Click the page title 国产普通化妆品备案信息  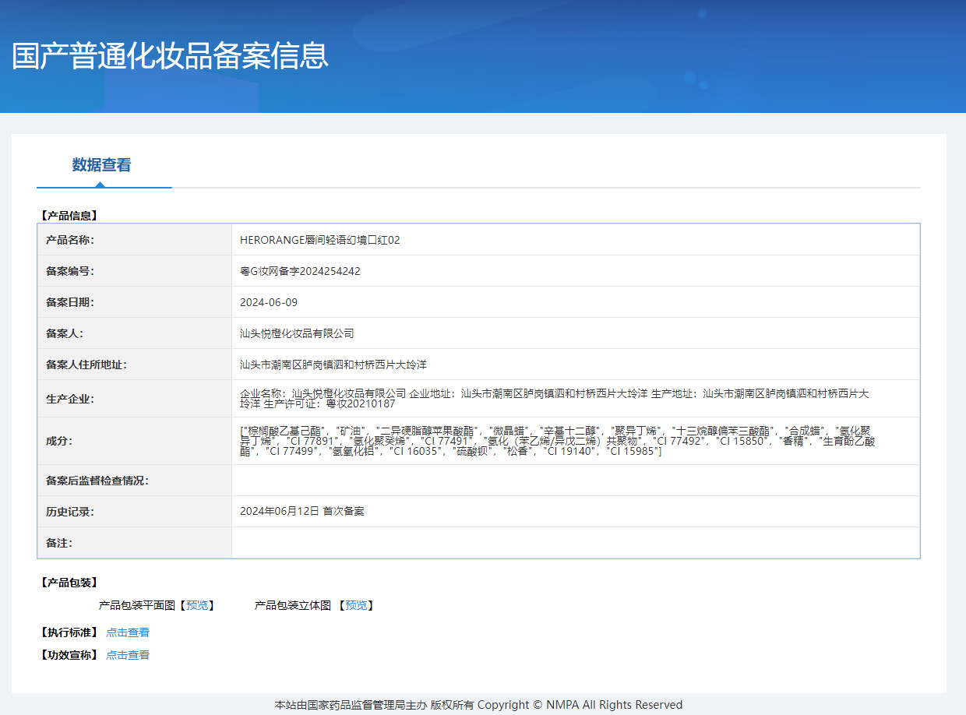coord(170,56)
